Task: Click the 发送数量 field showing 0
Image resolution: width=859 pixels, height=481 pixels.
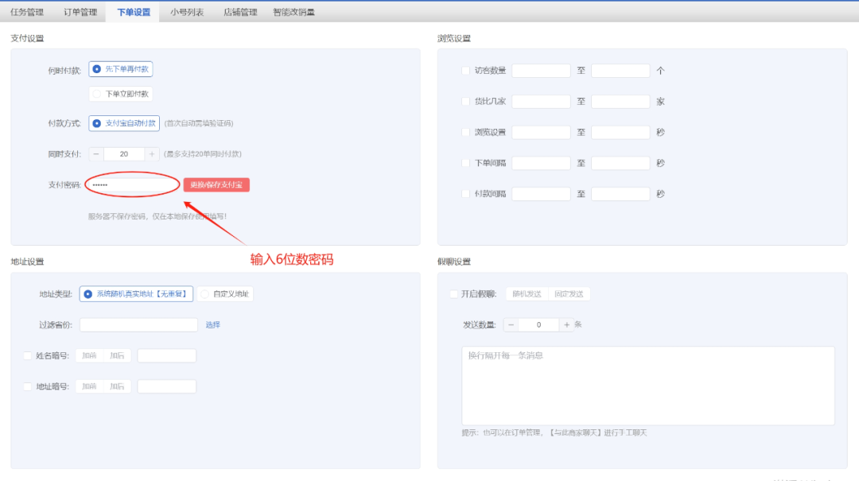Action: point(538,325)
